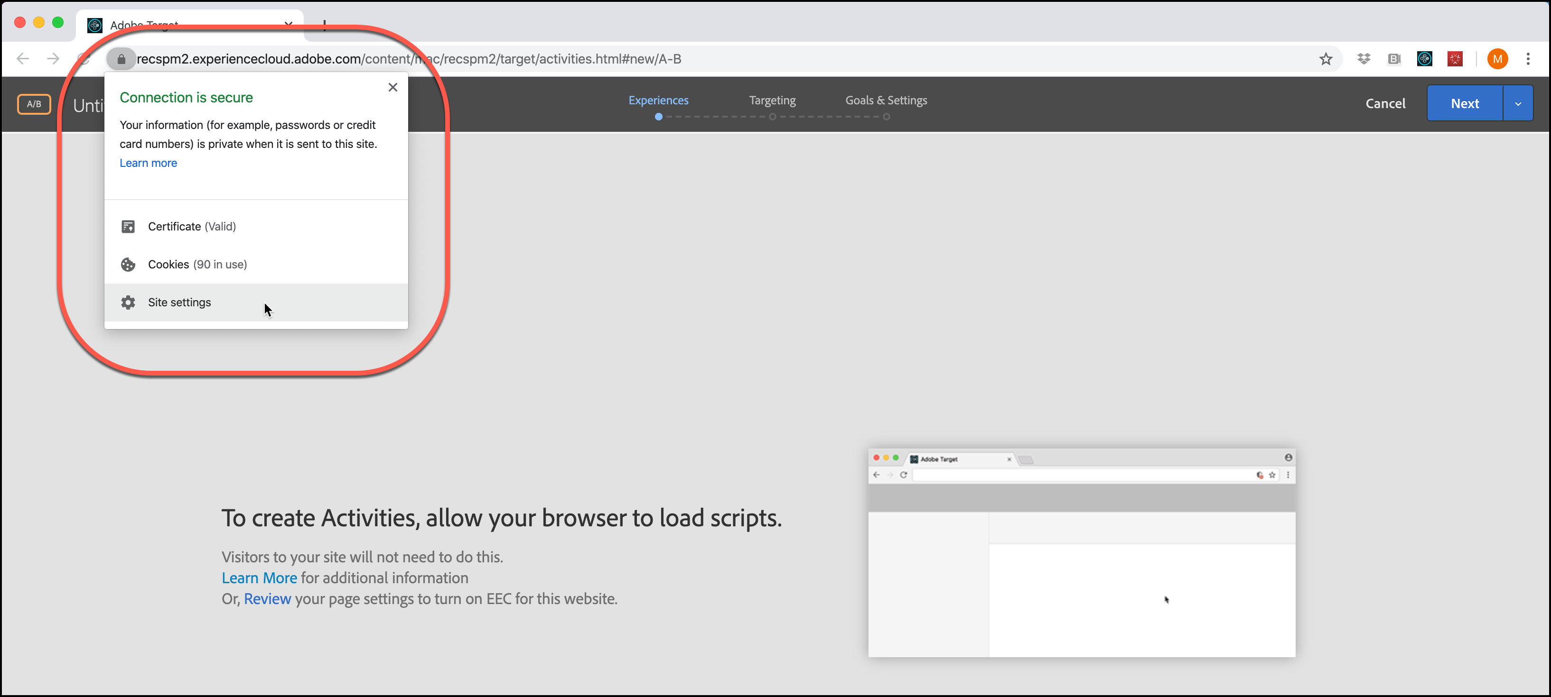Go to the Targeting step

coord(772,101)
